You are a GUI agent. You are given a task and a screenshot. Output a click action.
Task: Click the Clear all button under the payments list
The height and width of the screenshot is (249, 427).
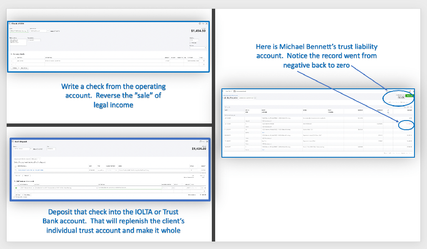click(x=26, y=176)
